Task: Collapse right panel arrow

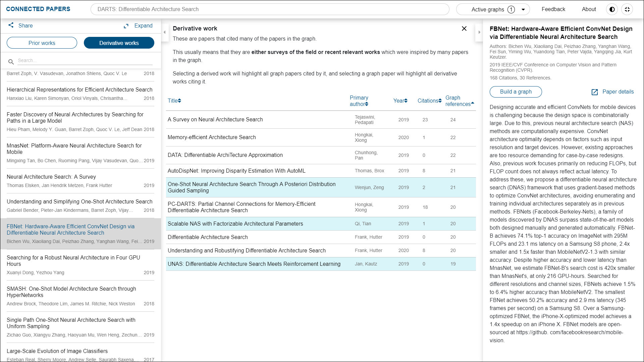Action: [479, 33]
